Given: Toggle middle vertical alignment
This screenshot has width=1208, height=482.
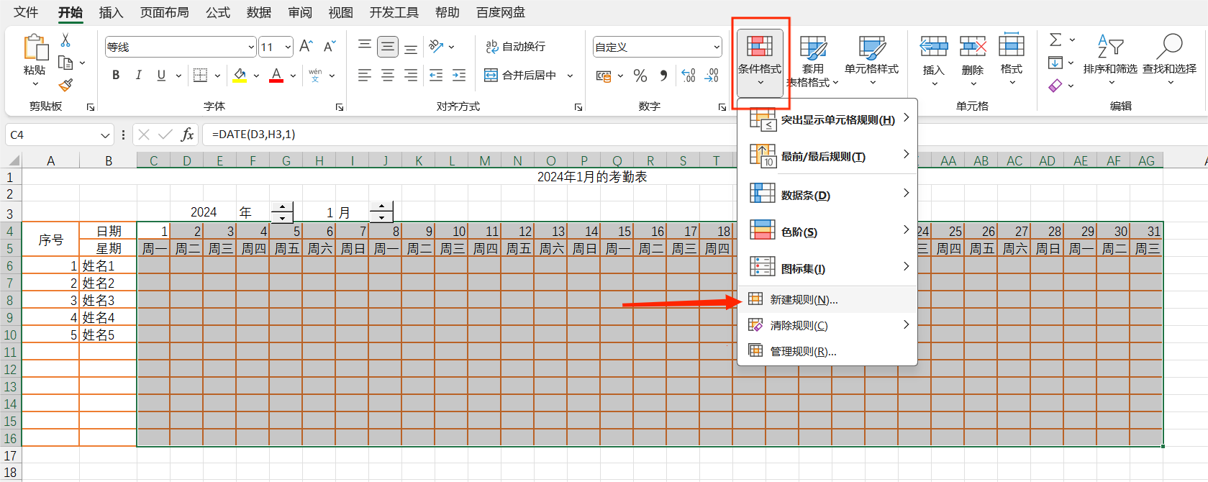Looking at the screenshot, I should click(x=388, y=47).
